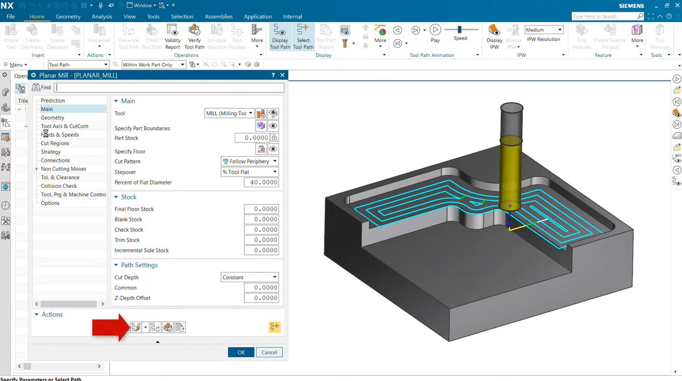Click Create or Edit Tool icon beside Tool dropdown
The width and height of the screenshot is (682, 381).
[261, 114]
